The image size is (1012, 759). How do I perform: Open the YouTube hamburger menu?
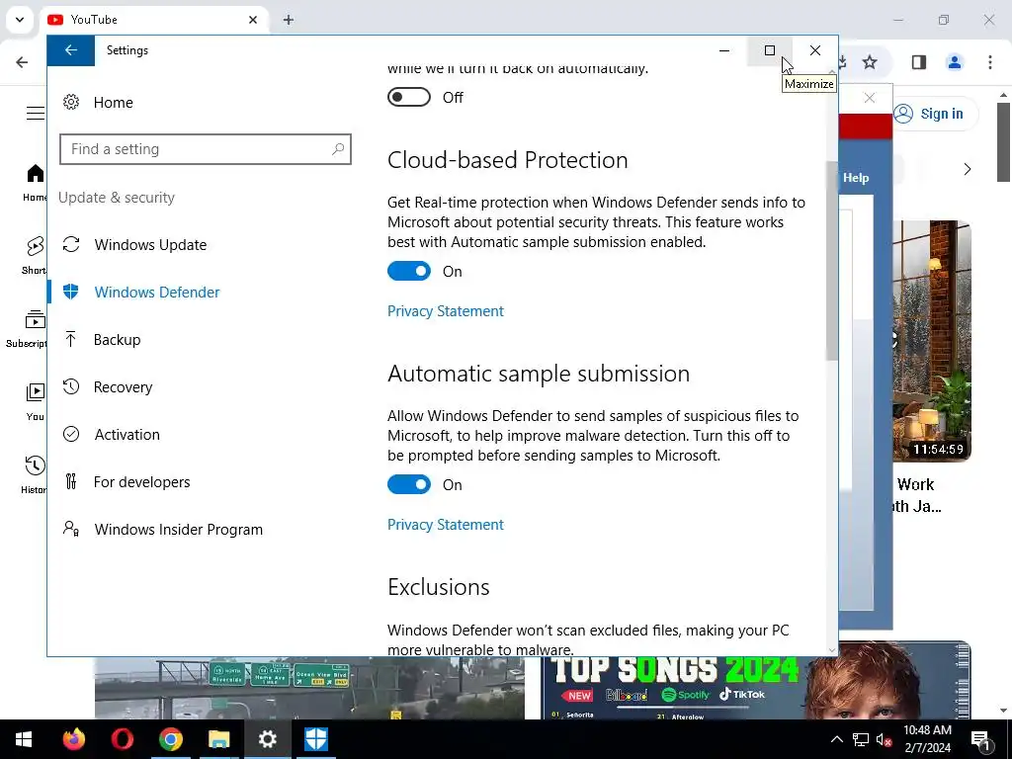36,114
